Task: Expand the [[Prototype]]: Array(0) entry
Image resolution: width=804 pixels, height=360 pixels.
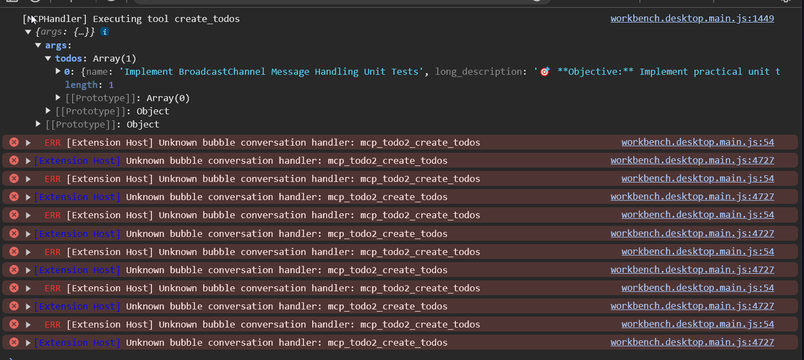Action: (x=58, y=98)
